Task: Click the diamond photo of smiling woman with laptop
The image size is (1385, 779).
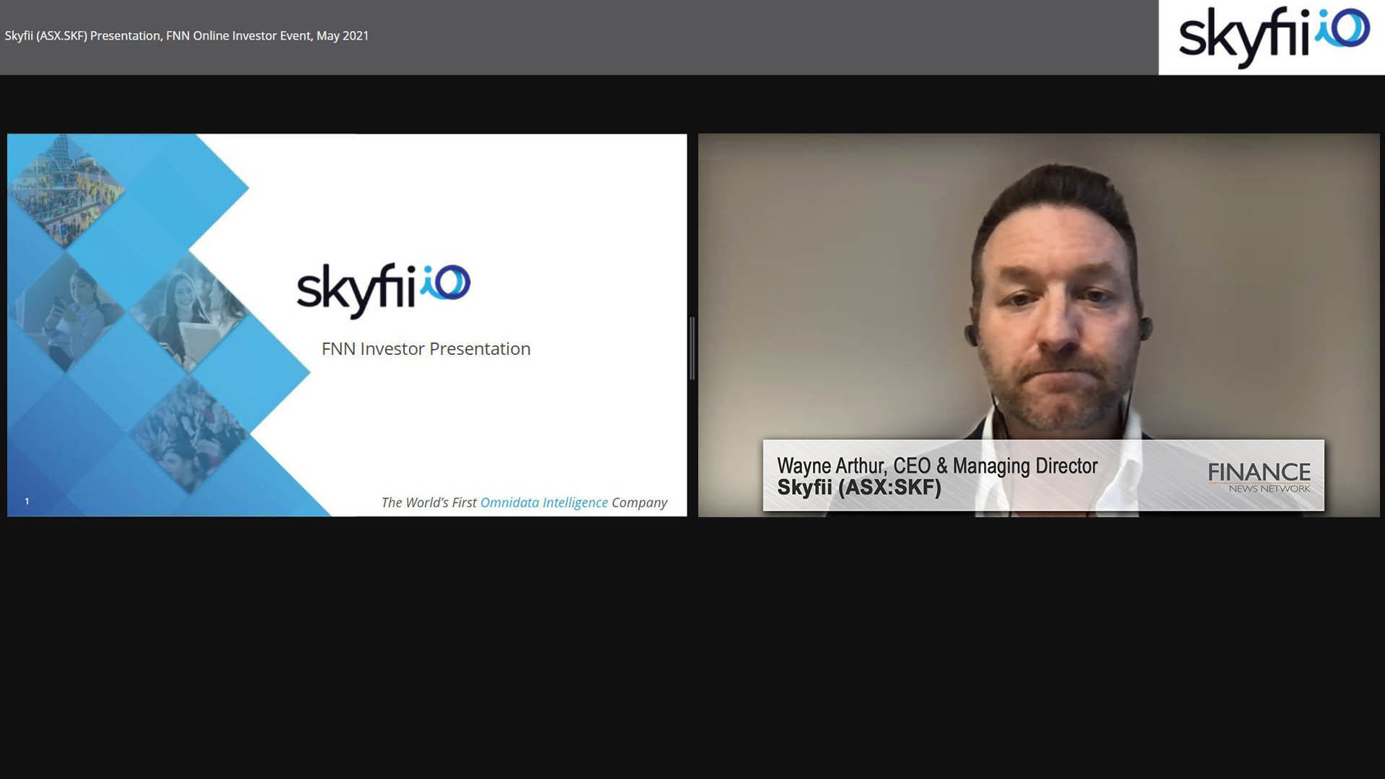Action: pos(189,312)
